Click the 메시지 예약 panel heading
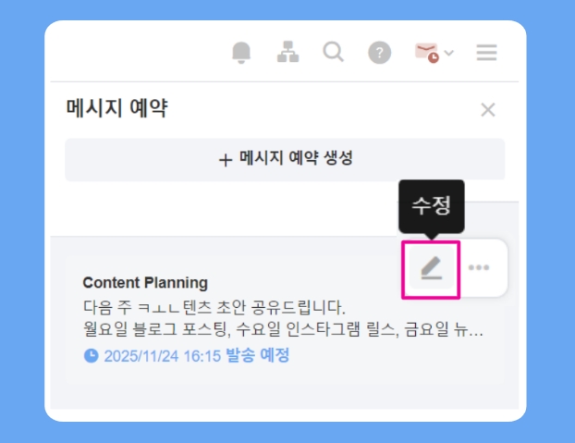Screen dimensions: 575x443 tap(117, 108)
